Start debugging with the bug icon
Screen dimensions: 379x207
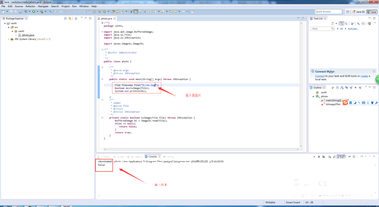pos(26,11)
